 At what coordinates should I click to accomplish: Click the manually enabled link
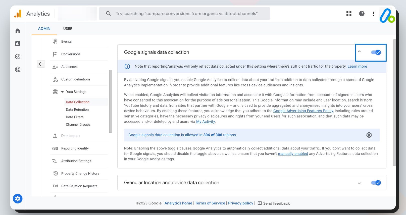pos(293,154)
